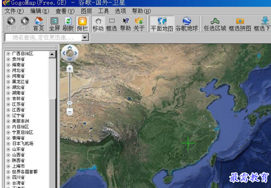Expand the 贵州省 tree node
Screen dimensions: 271x188
[x=8, y=59]
